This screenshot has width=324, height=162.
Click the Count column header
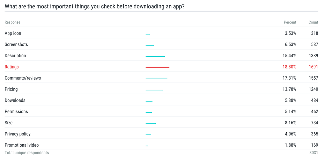point(313,22)
